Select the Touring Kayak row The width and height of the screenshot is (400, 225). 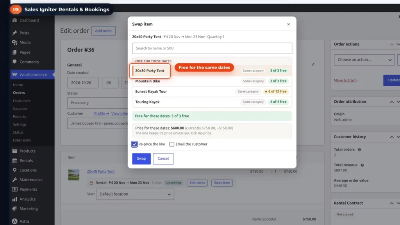point(212,102)
